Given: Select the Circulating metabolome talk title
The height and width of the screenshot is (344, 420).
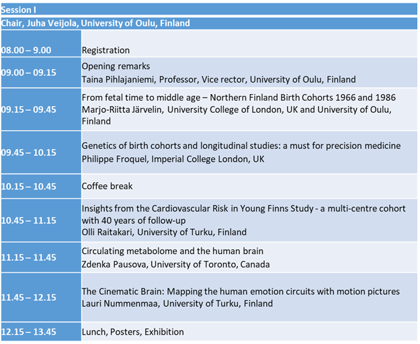Looking at the screenshot, I should pos(172,251).
